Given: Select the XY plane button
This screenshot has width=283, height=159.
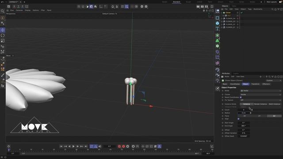Looking at the screenshot, I should click(245, 116).
